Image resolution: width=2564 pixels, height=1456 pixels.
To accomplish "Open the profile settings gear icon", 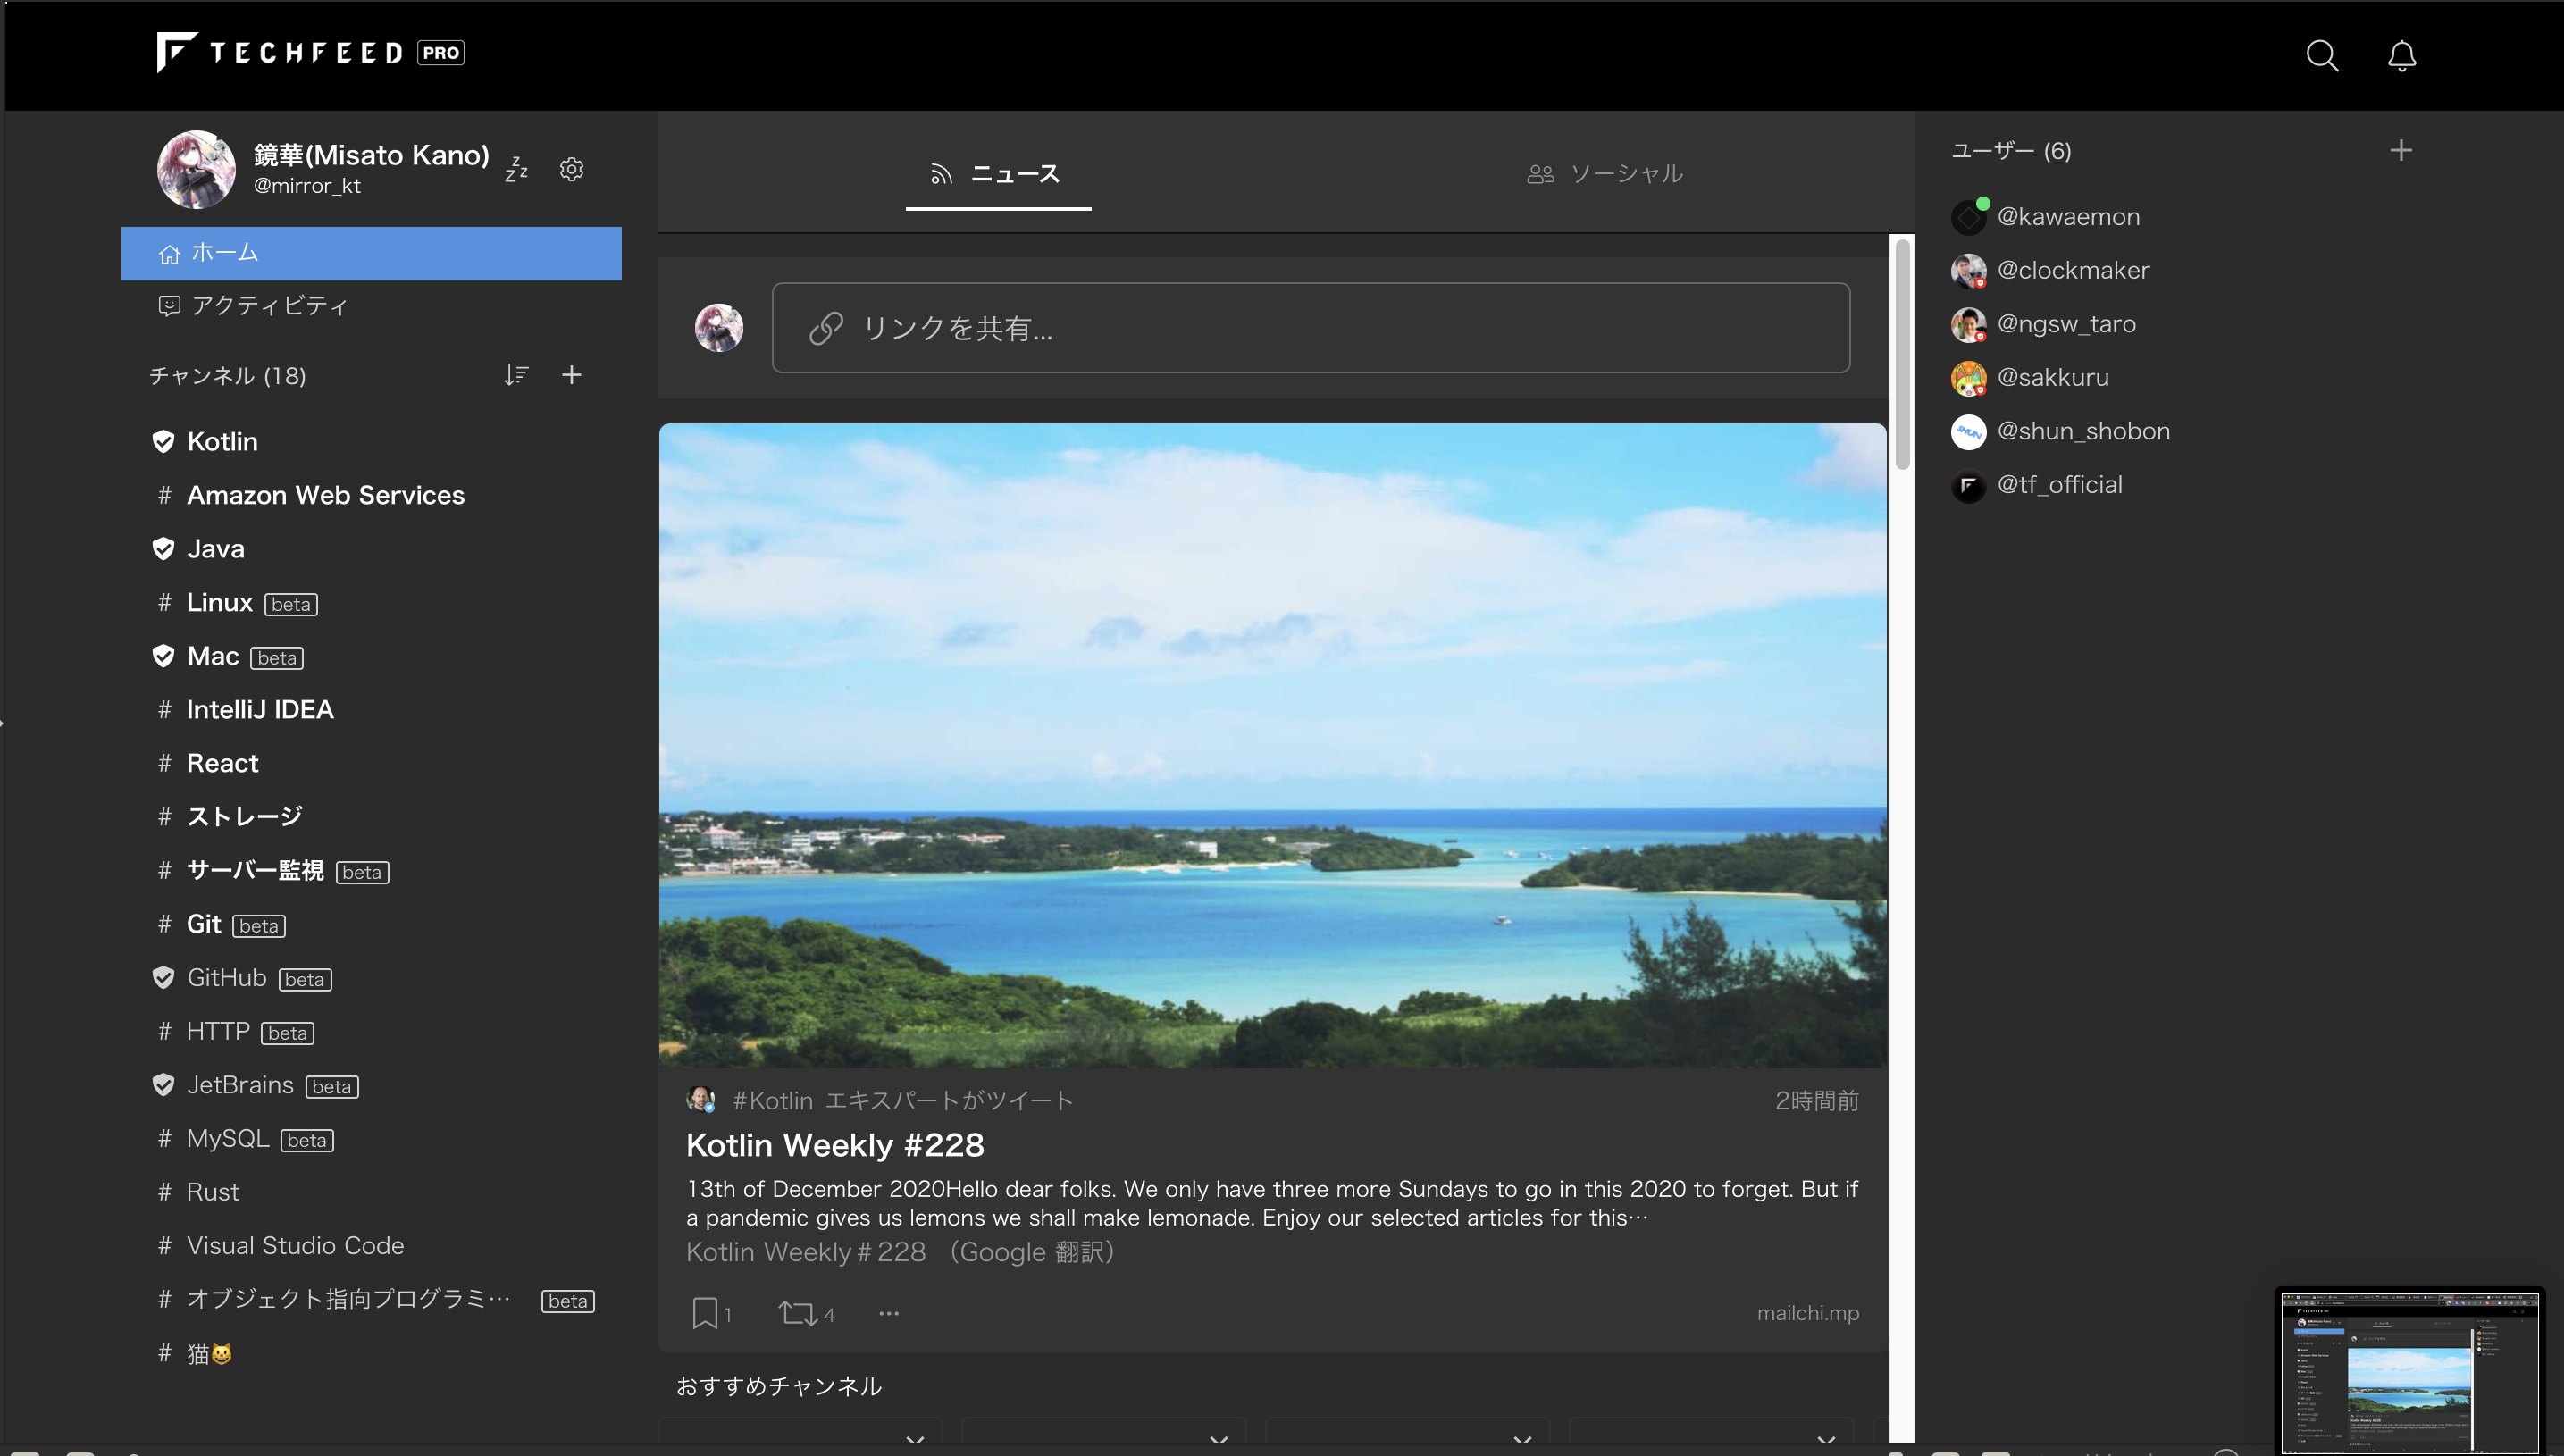I will 571,169.
